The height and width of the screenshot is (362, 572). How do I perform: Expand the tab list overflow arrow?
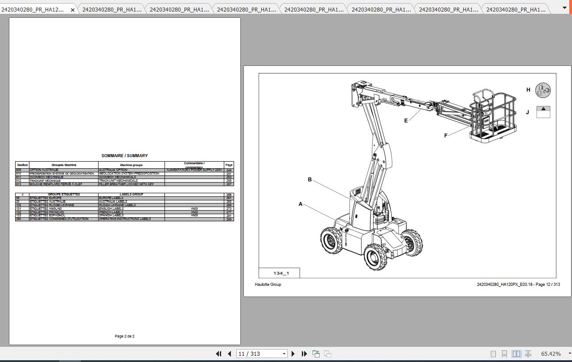click(x=564, y=8)
